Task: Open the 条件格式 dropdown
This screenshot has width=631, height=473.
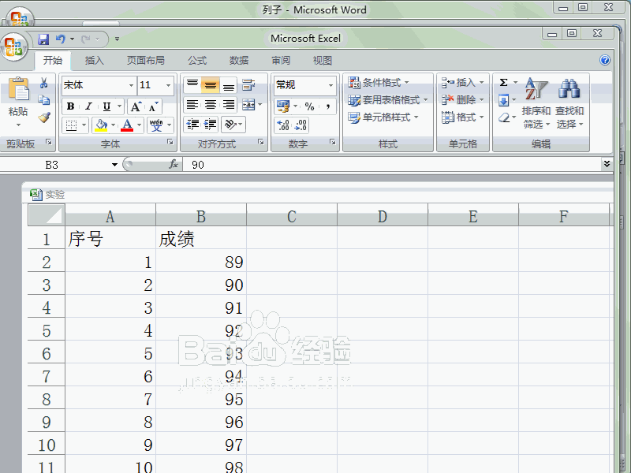Action: pos(379,83)
